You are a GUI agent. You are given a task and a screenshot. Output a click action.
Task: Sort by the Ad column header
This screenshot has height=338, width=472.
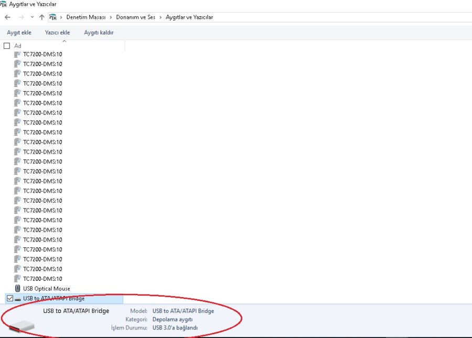(x=17, y=46)
